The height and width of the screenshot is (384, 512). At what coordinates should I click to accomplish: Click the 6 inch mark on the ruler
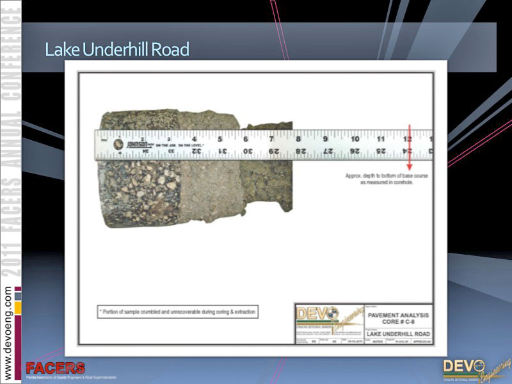[246, 138]
